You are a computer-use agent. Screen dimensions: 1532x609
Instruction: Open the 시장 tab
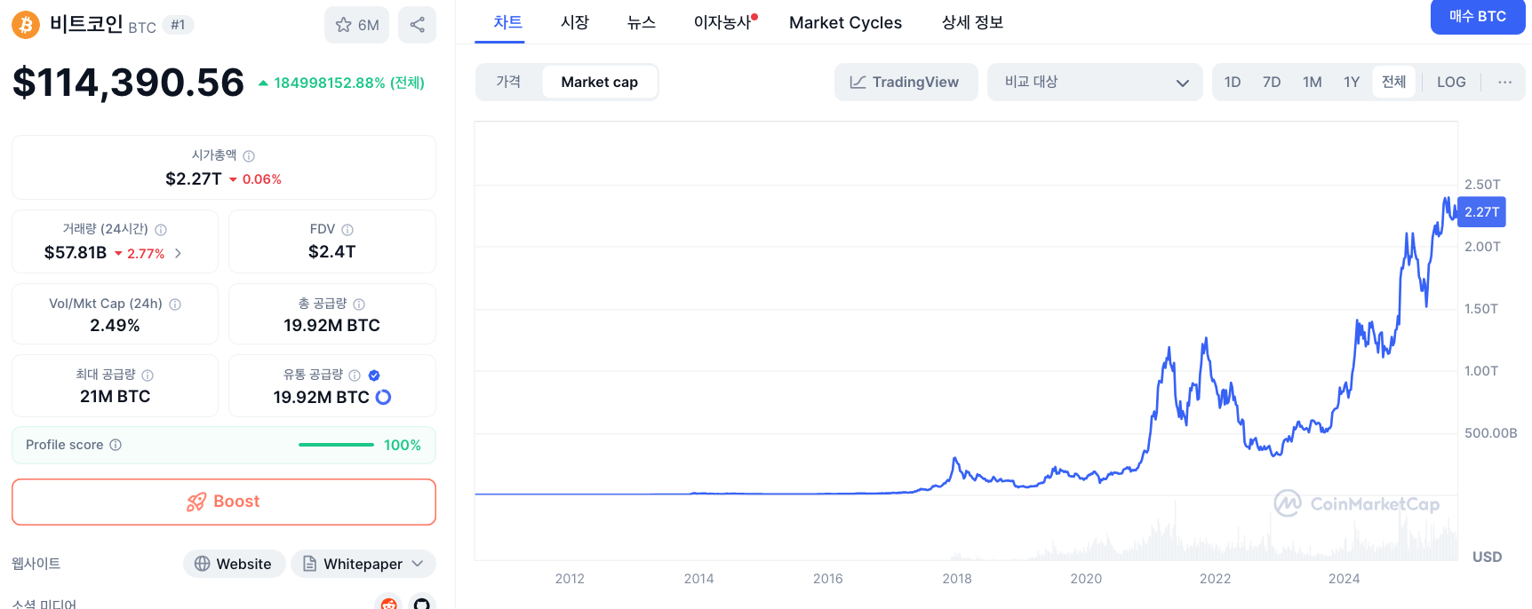(575, 22)
